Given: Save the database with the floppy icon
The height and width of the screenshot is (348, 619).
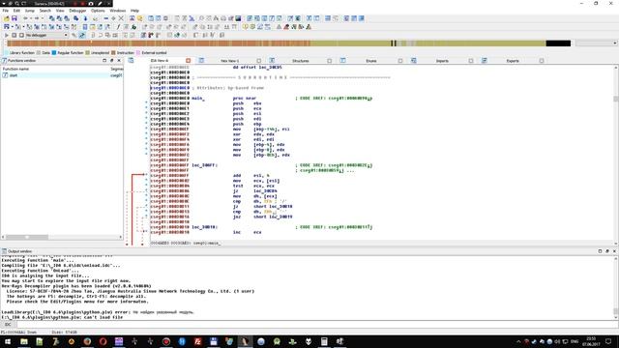Looking at the screenshot, I should pos(15,18).
